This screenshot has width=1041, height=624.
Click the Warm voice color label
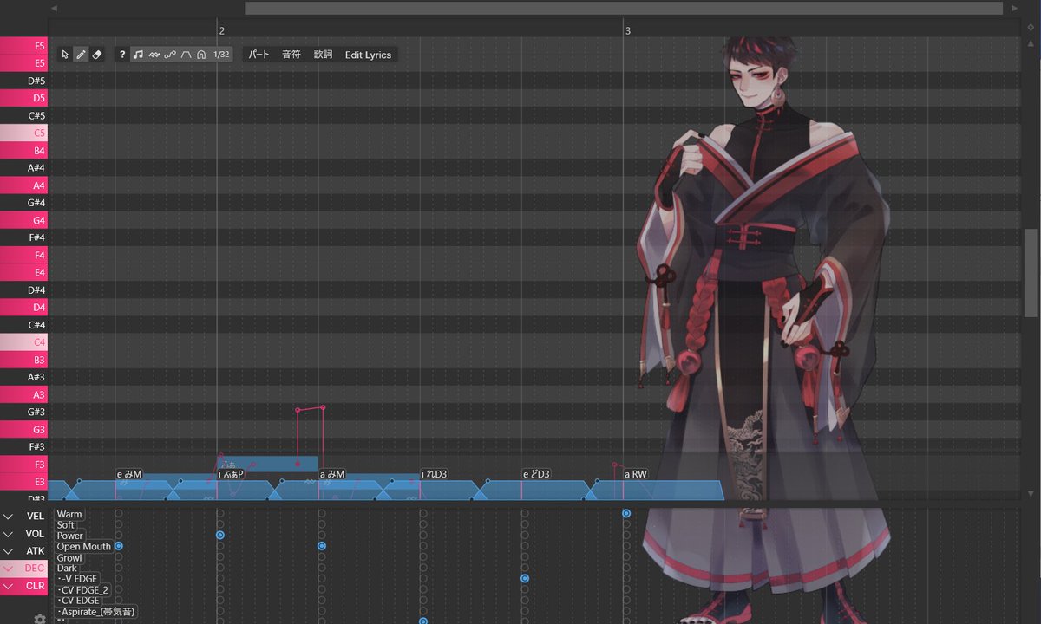pyautogui.click(x=69, y=514)
